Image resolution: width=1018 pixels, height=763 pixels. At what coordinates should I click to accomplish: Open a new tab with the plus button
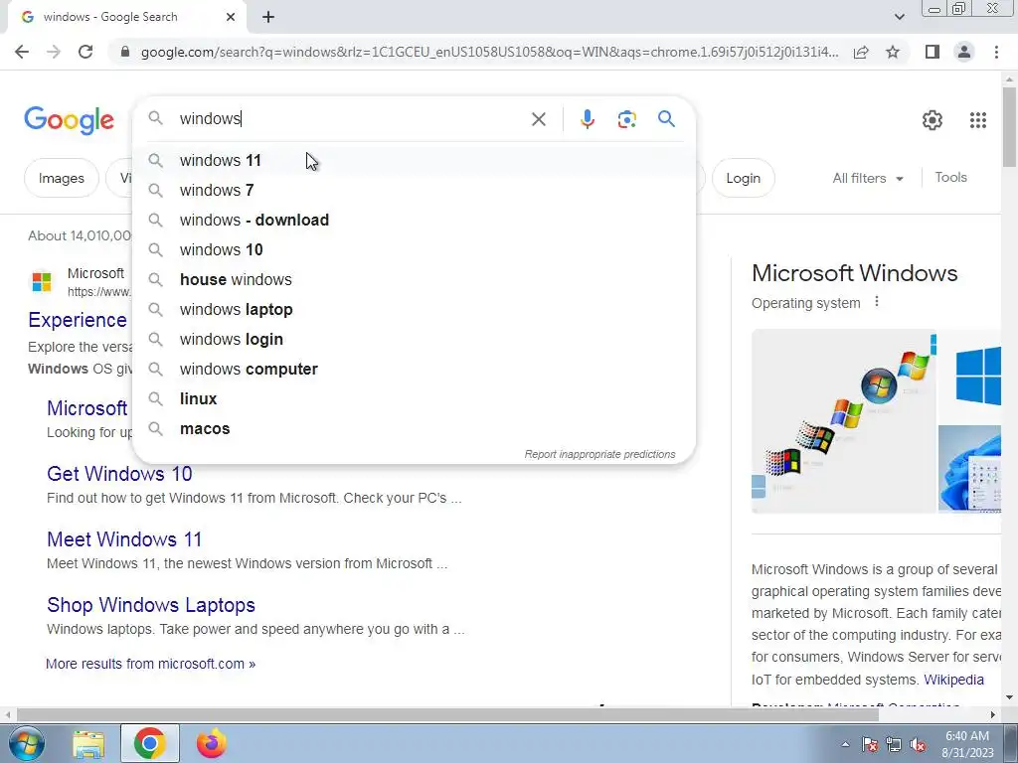click(268, 17)
